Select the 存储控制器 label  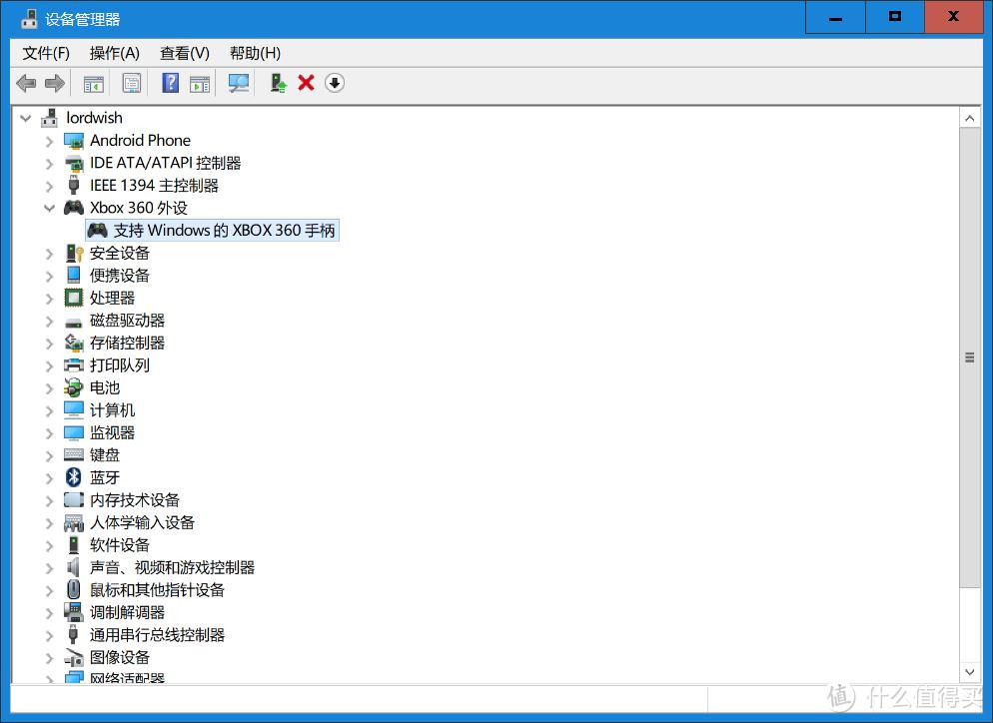[127, 343]
